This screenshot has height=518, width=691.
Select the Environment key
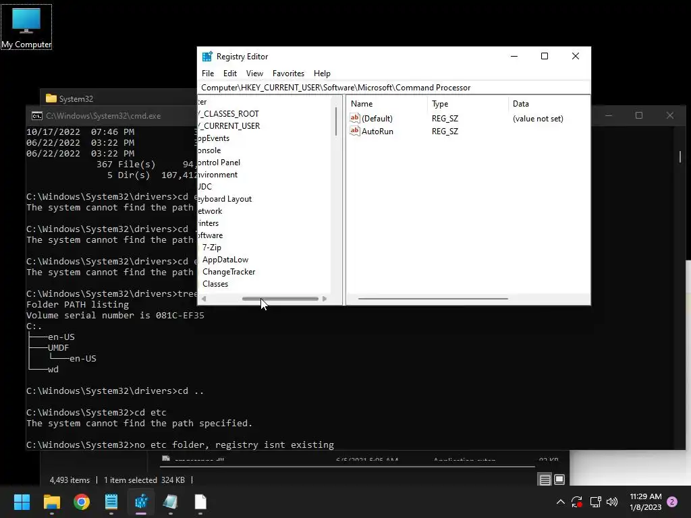(218, 175)
